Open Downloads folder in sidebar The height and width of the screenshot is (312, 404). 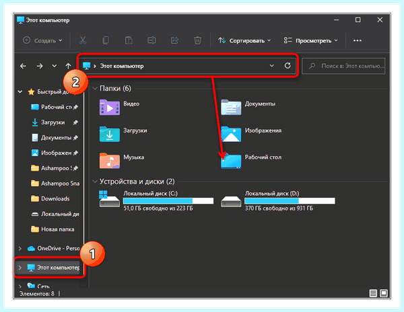tap(50, 198)
